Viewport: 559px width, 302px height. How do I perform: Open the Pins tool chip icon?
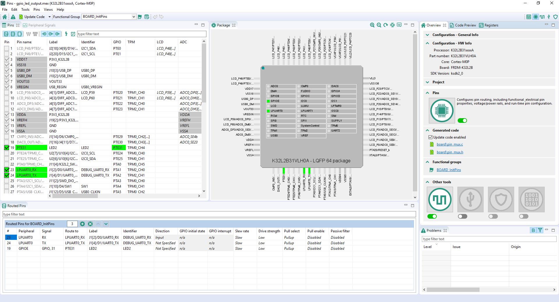click(442, 111)
